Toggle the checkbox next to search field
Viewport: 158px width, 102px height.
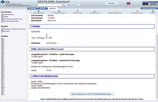point(63,5)
